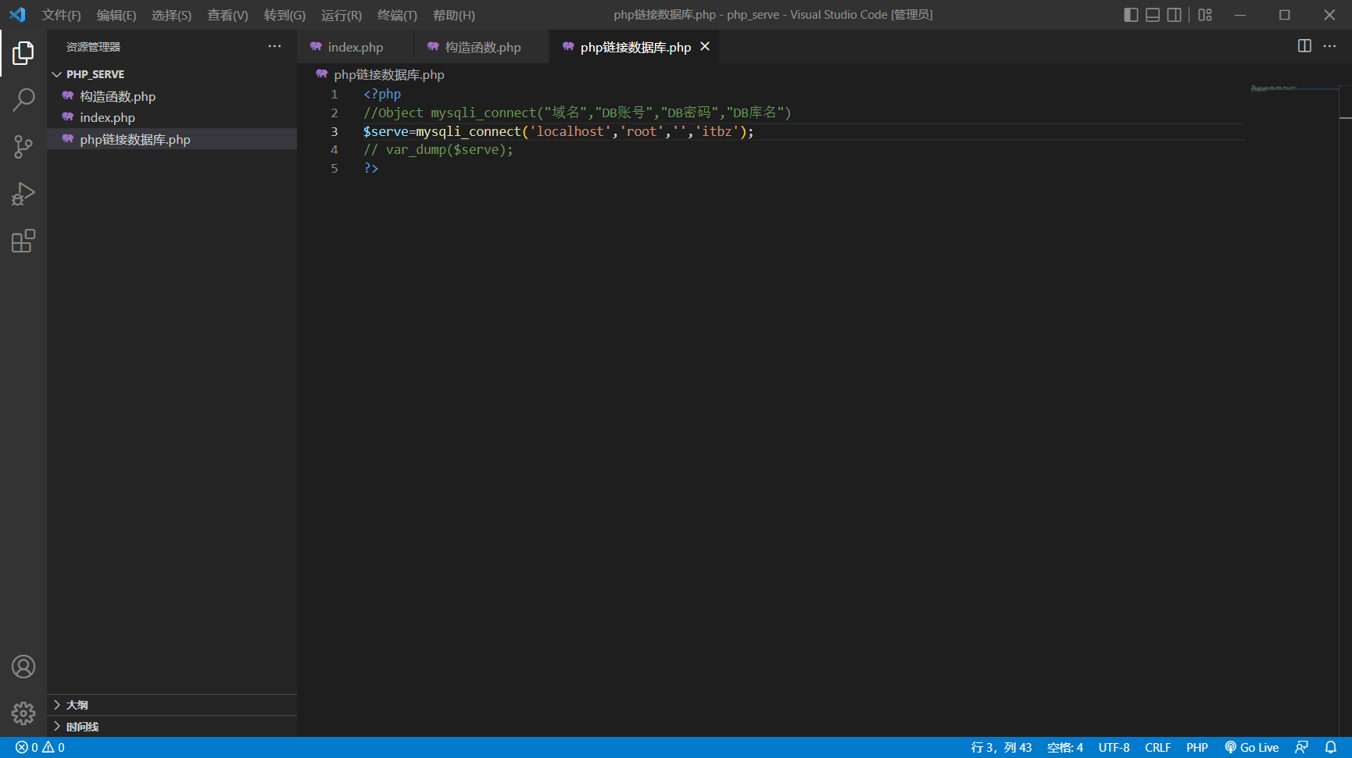Click the errors count in status bar
Viewport: 1352px width, 758px height.
tap(27, 748)
